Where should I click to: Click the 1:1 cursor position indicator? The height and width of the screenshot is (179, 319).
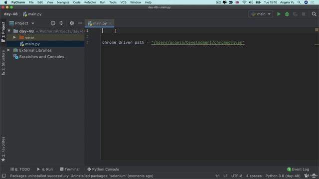click(217, 176)
